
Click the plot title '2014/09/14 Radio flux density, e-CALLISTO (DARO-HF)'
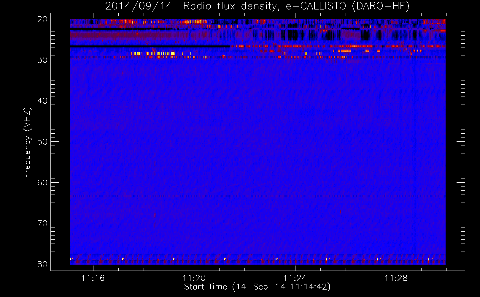[257, 6]
